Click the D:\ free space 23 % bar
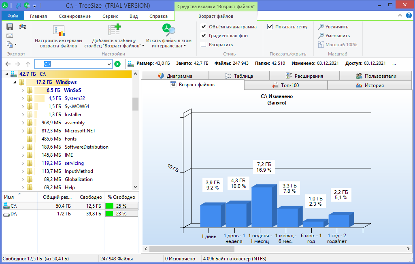This screenshot has height=264, width=415. 121,214
